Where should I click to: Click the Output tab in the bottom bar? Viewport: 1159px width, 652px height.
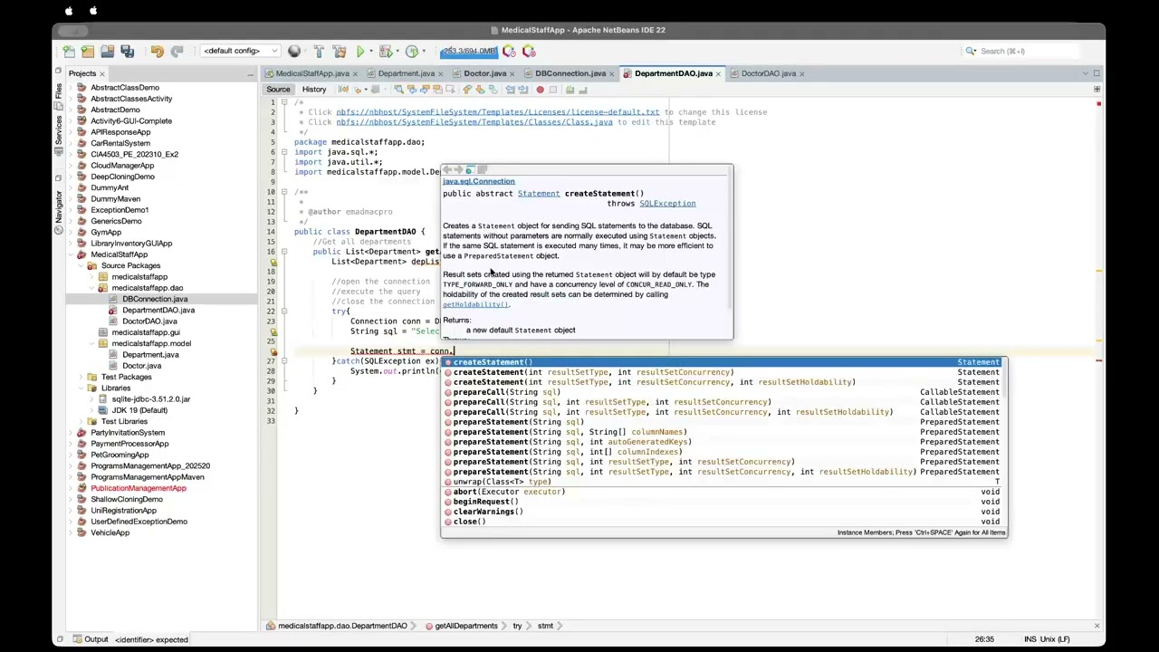click(91, 639)
